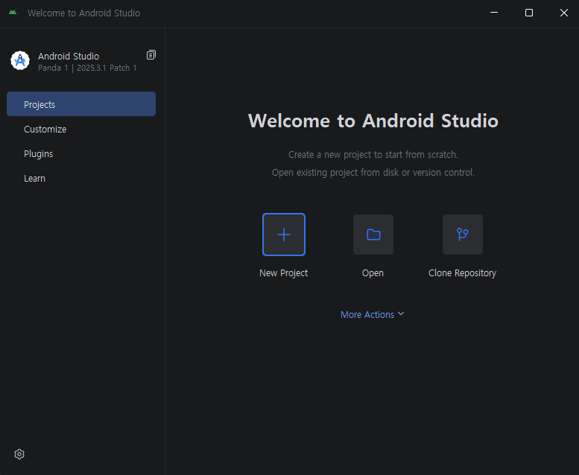Click the Clone Repository label
The image size is (579, 475).
pyautogui.click(x=462, y=273)
